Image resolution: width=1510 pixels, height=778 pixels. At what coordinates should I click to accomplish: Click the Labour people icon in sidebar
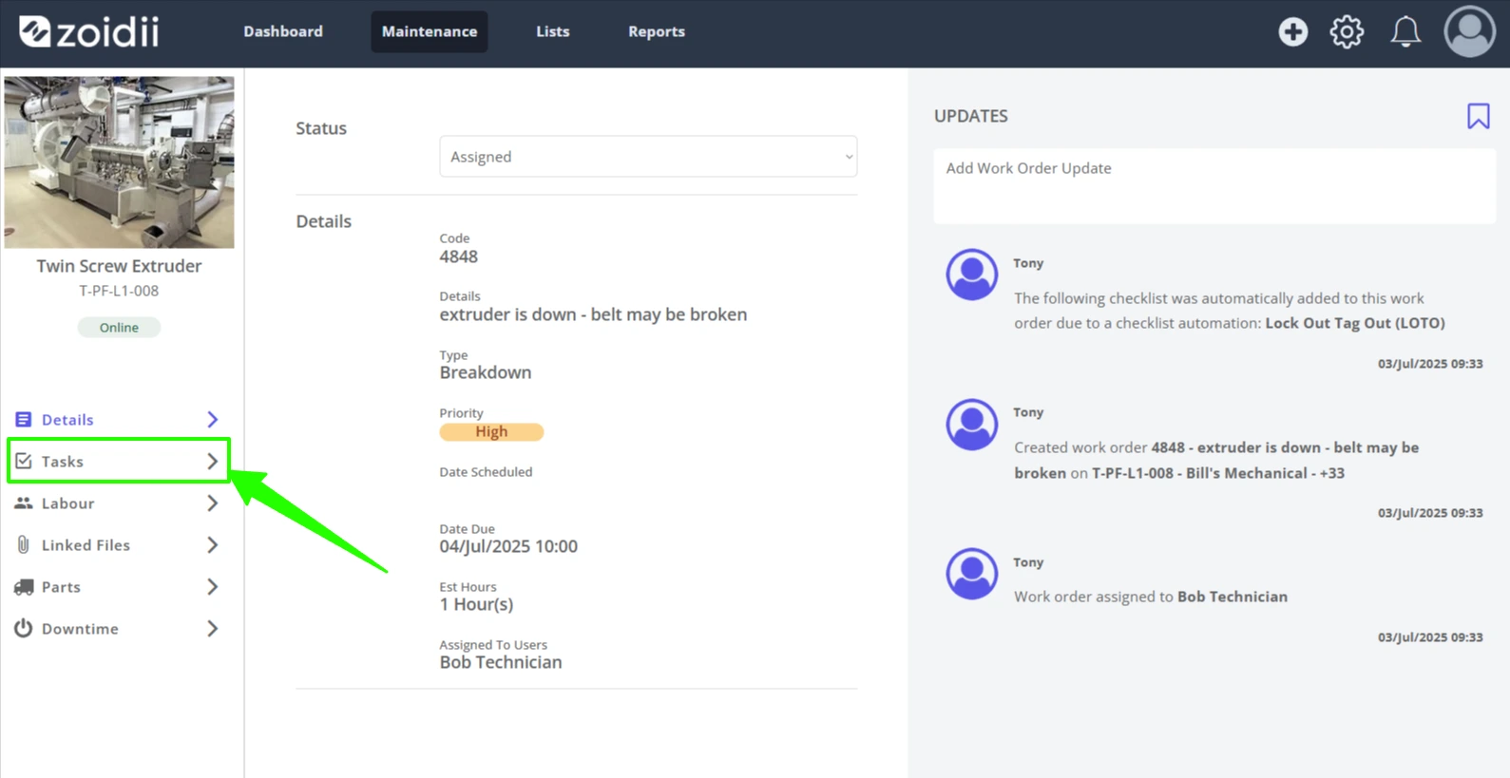click(x=24, y=503)
